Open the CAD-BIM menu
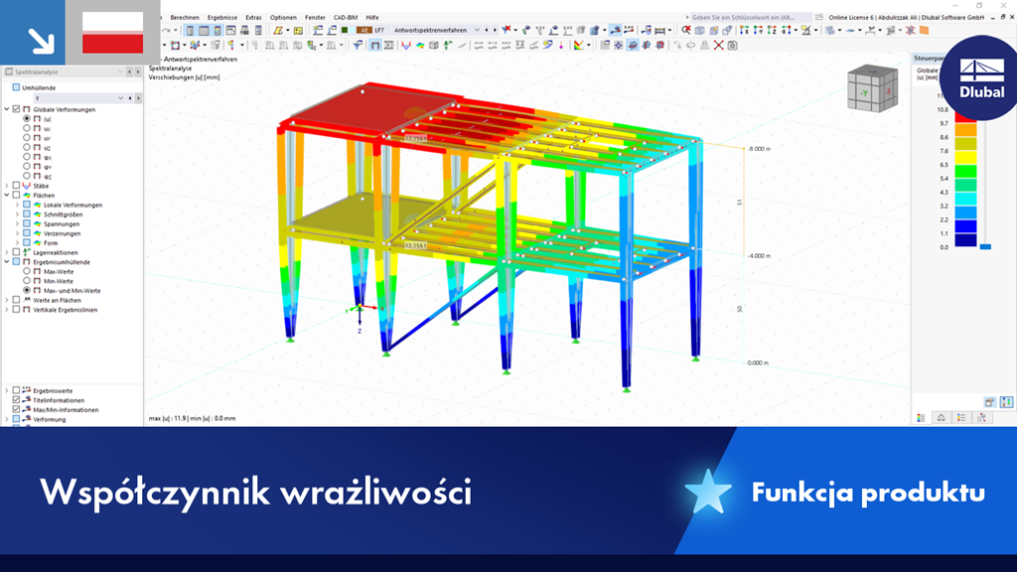The image size is (1017, 572). click(x=345, y=17)
